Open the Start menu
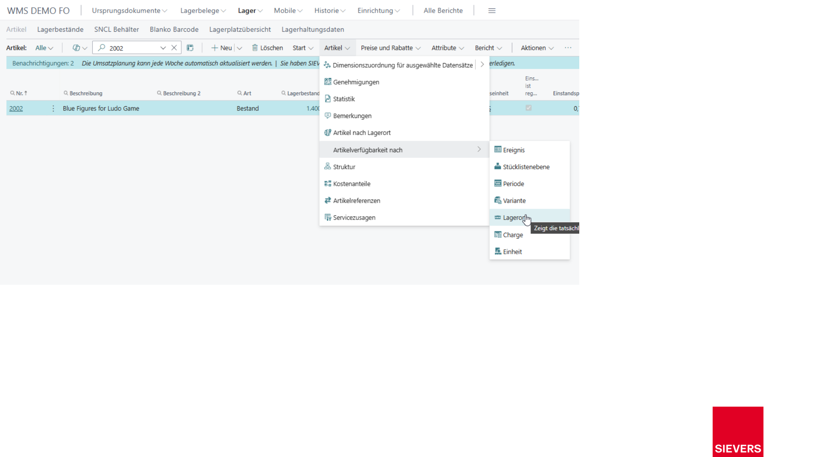Screen dimensions: 813x457 pos(303,48)
